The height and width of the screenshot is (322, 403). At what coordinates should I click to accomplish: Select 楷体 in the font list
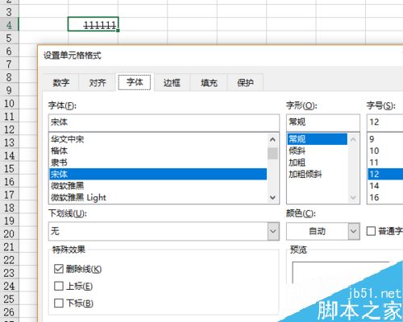(158, 151)
